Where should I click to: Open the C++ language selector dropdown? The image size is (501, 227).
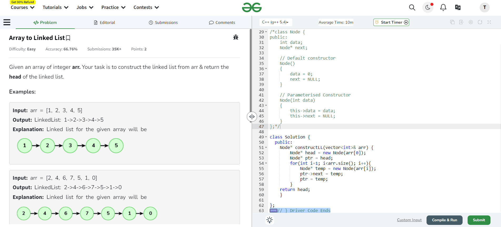coord(275,22)
